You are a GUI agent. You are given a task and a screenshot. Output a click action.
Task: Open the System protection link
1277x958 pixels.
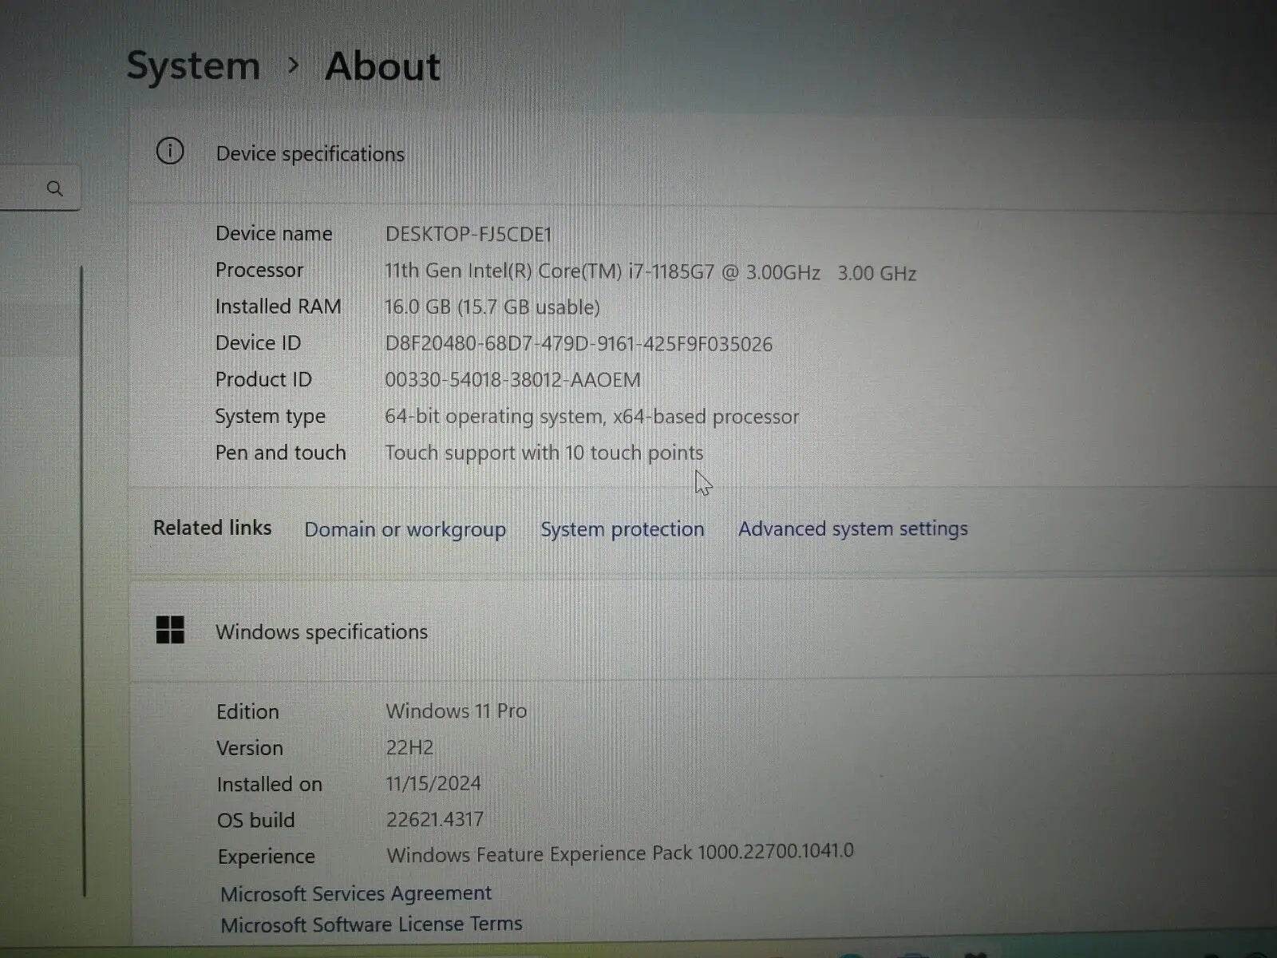[x=622, y=529]
